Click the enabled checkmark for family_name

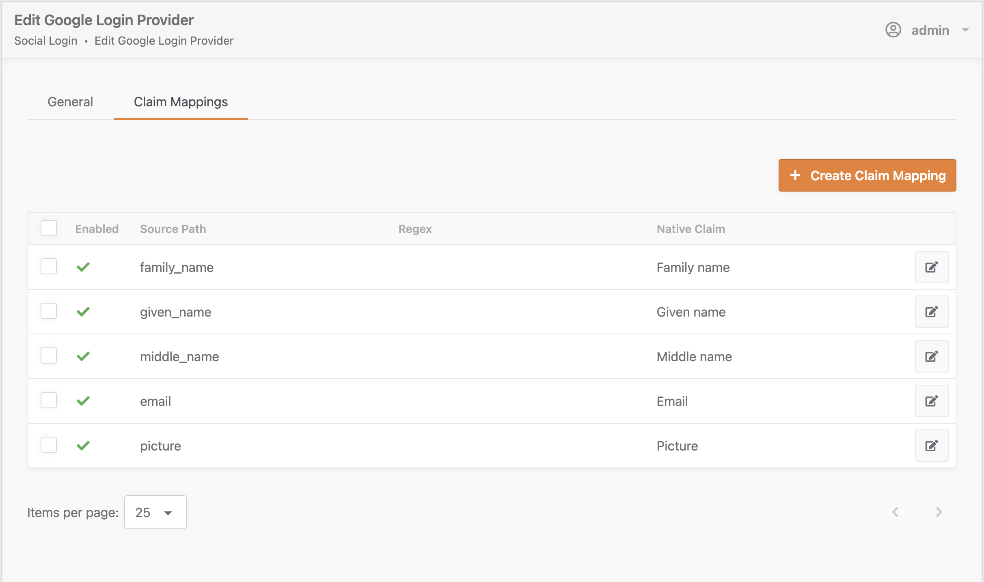click(x=83, y=267)
